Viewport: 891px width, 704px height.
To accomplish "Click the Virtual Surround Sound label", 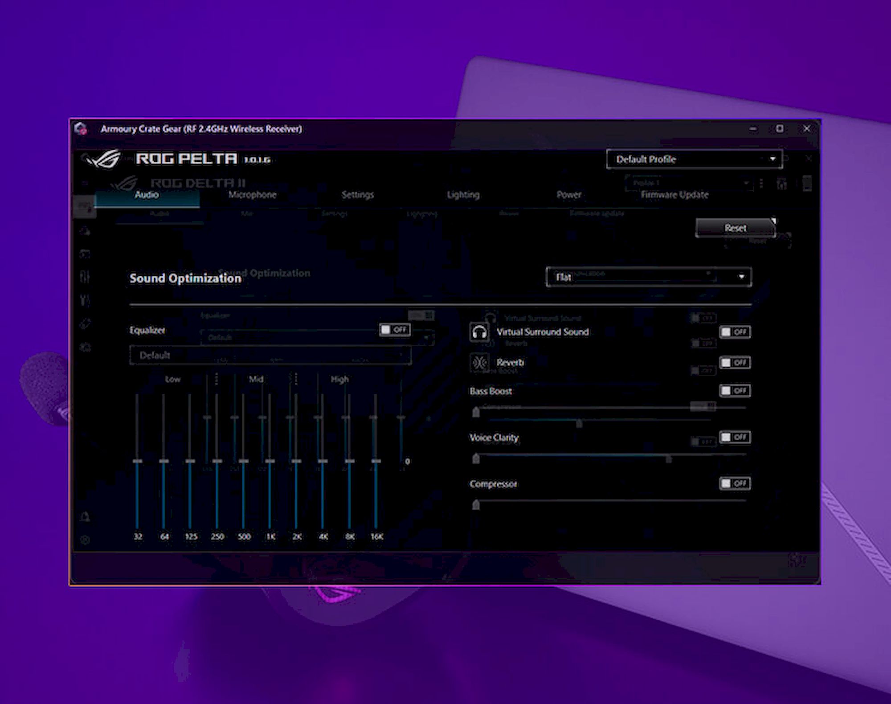I will (x=543, y=332).
